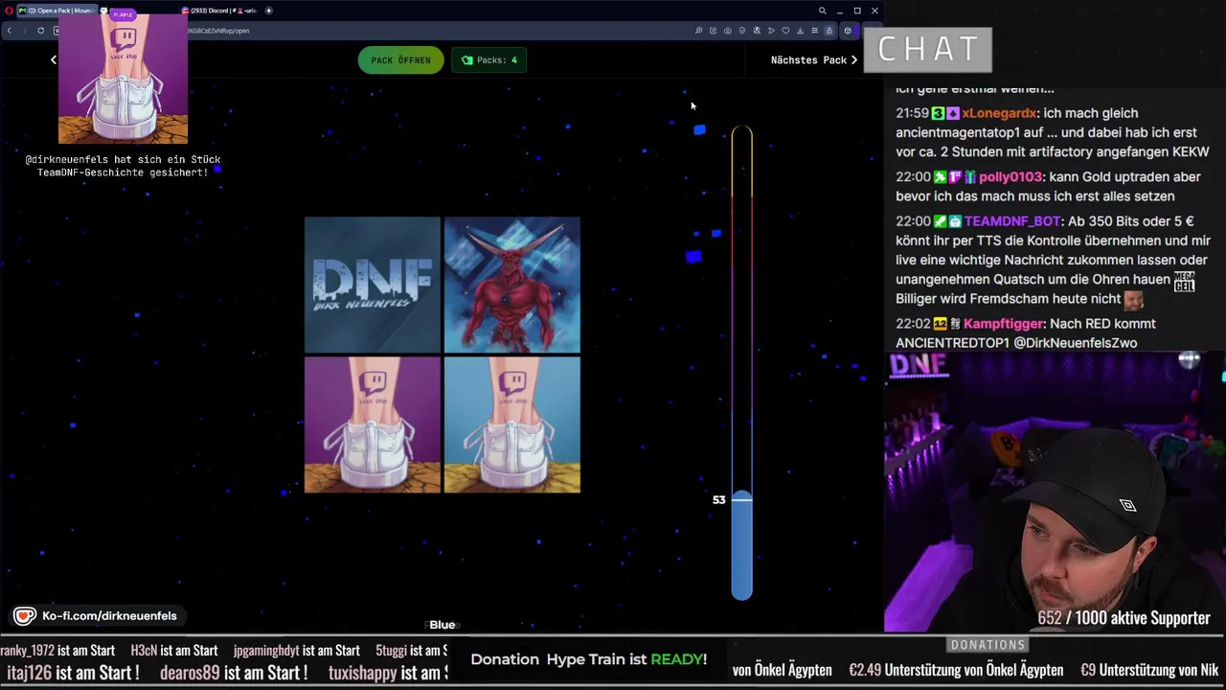Open the extensions cube icon
The height and width of the screenshot is (690, 1226).
[x=848, y=31]
